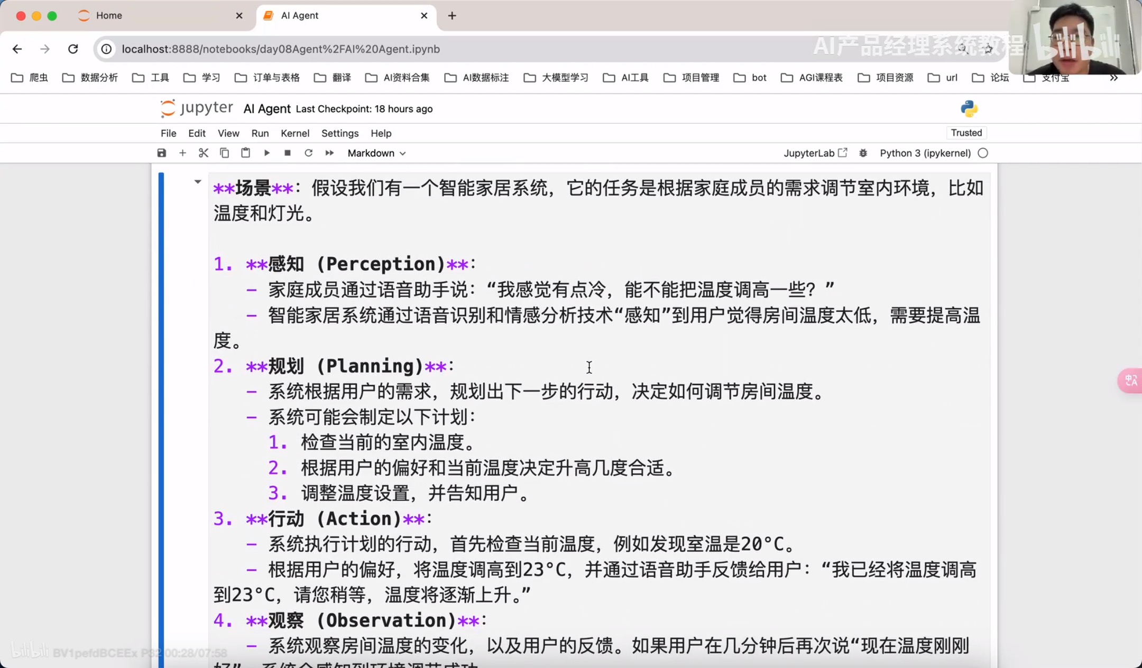
Task: Click the Trusted notebook button
Action: pyautogui.click(x=966, y=133)
